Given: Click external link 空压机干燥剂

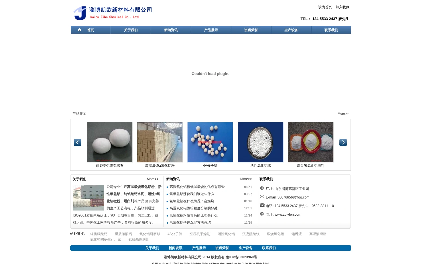Looking at the screenshot, I should click(200, 234).
